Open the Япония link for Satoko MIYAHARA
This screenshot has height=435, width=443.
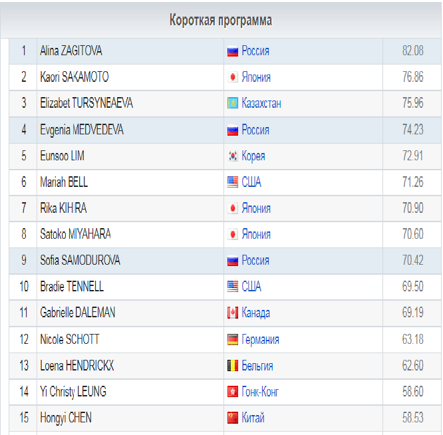click(x=256, y=234)
